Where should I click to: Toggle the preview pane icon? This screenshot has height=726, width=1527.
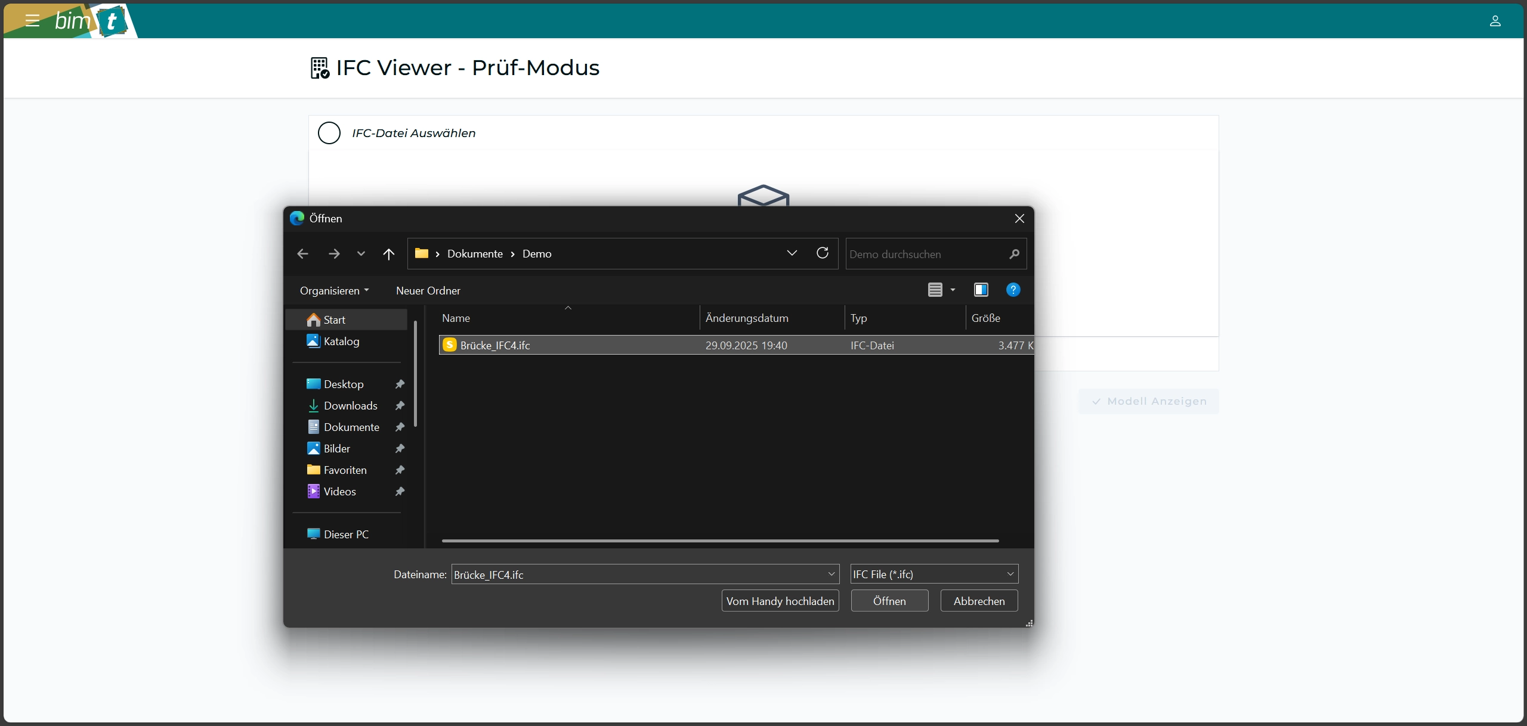pyautogui.click(x=981, y=290)
